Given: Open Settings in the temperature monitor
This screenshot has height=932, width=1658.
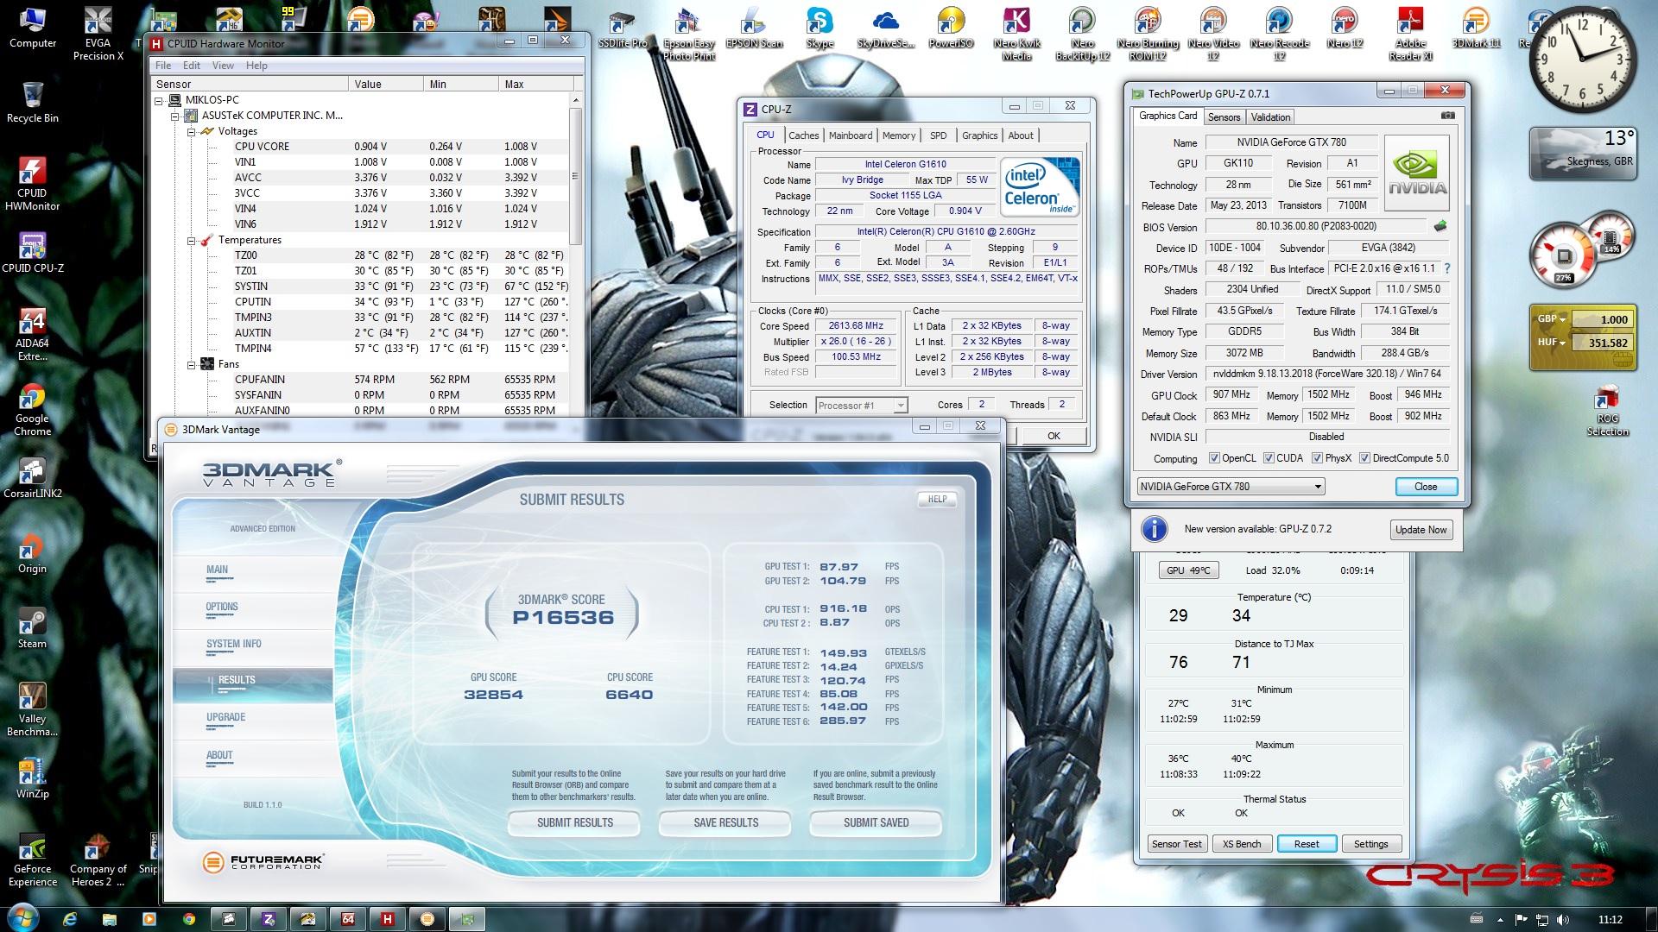Looking at the screenshot, I should pos(1370,844).
